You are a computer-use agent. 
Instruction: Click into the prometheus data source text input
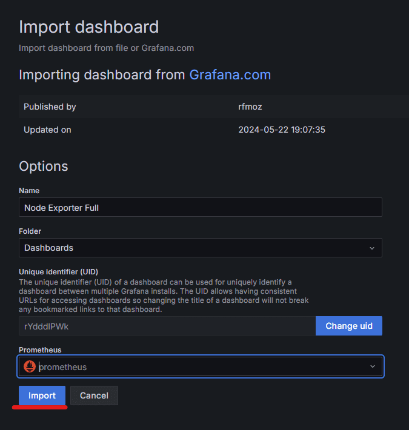point(202,367)
